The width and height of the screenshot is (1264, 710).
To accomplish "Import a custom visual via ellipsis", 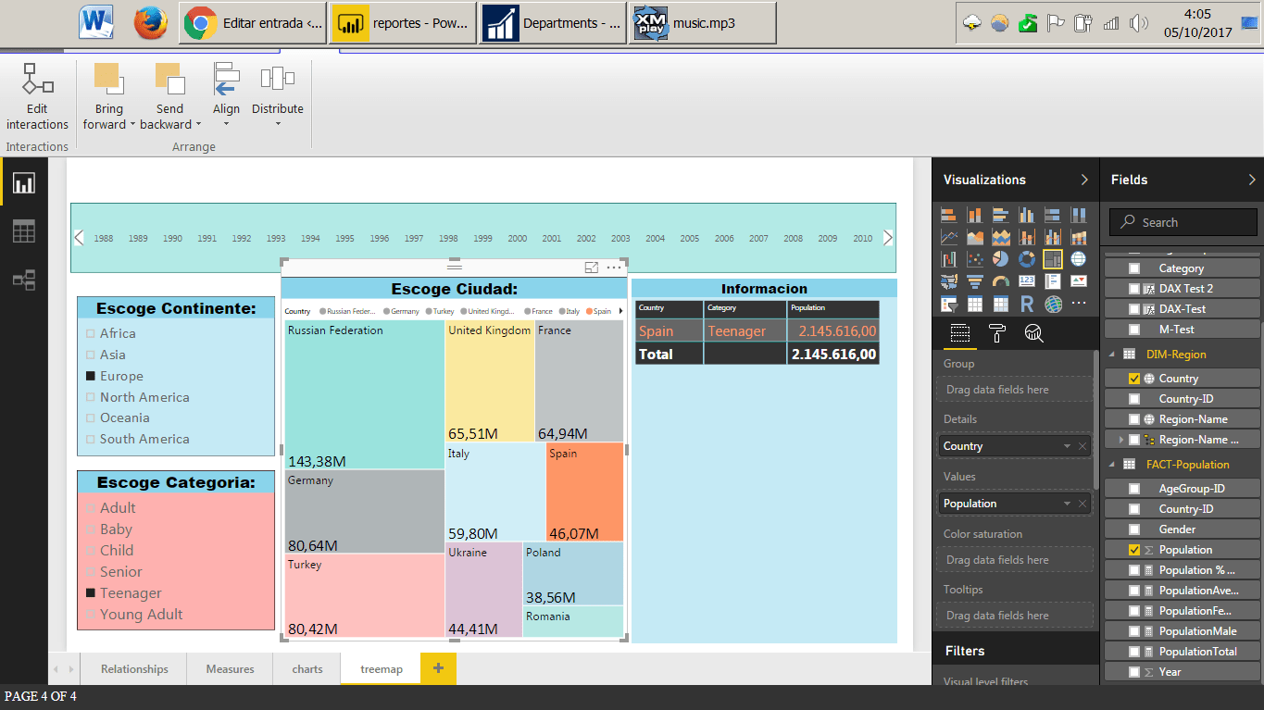I will (x=1079, y=304).
